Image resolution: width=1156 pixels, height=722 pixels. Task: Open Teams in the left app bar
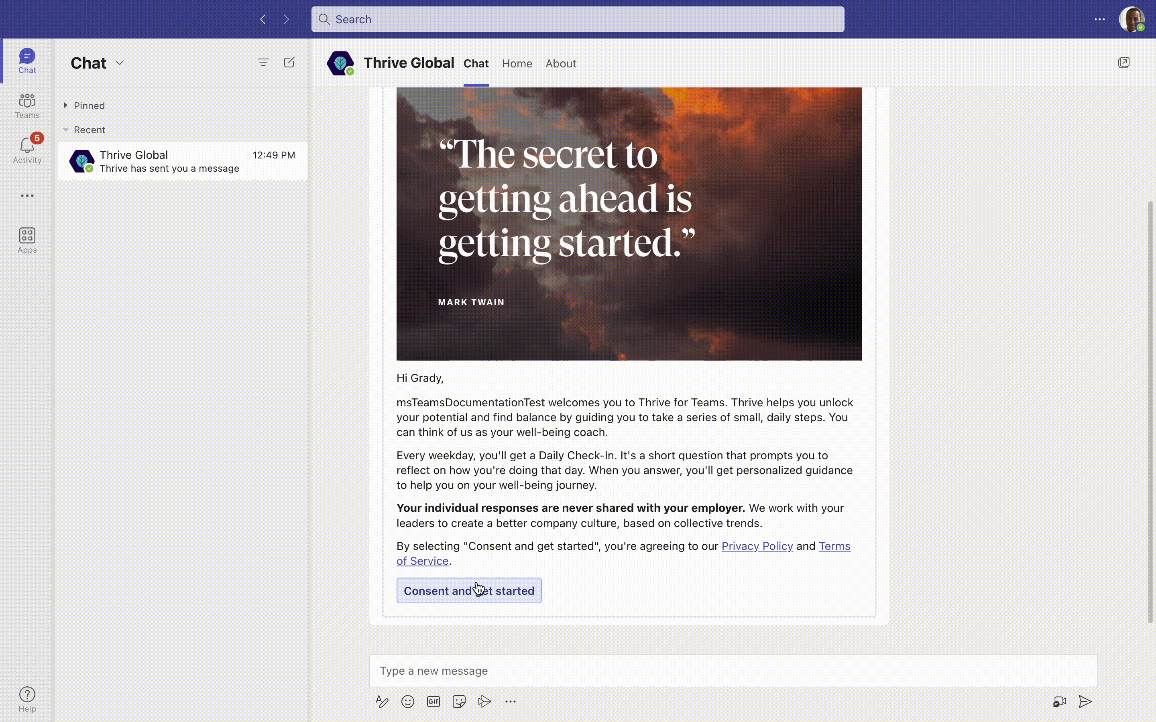click(x=27, y=106)
